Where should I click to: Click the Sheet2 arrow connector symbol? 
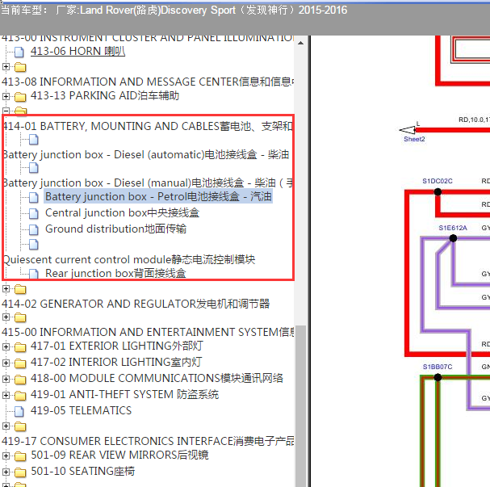(407, 130)
